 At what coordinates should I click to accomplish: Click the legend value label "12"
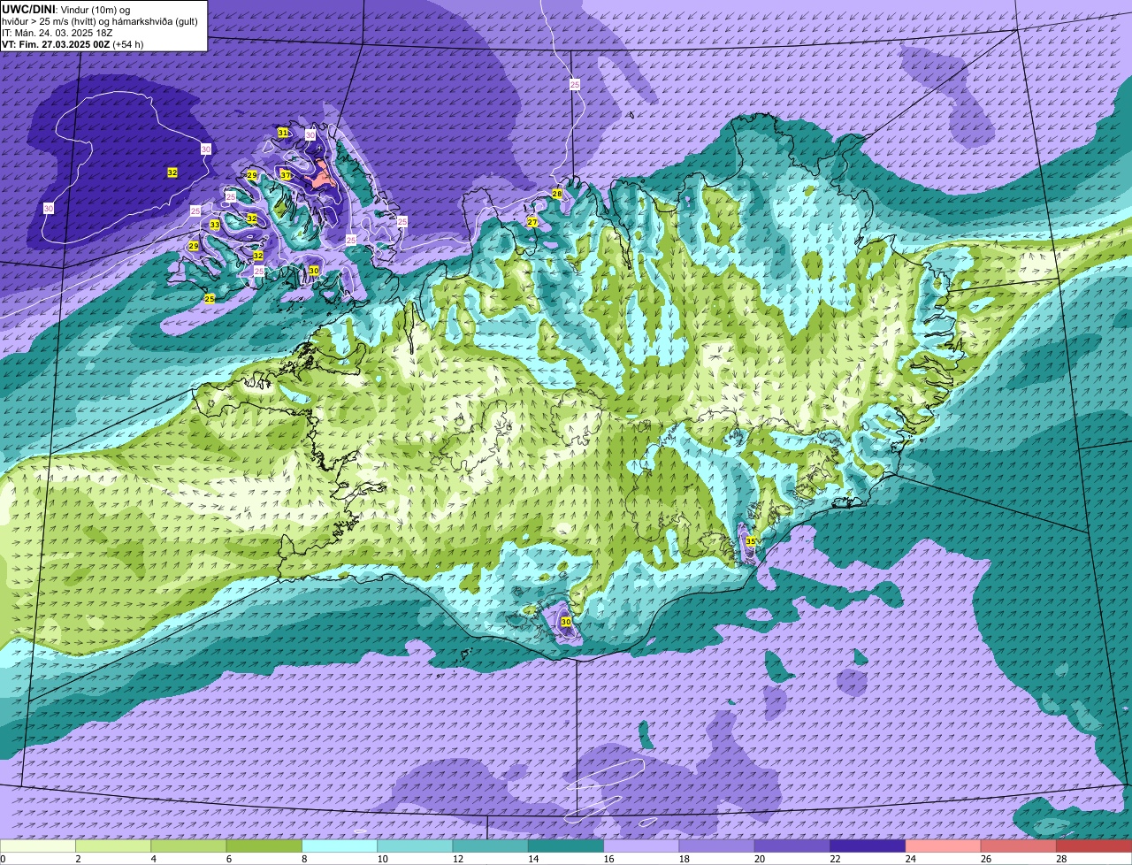point(456,859)
